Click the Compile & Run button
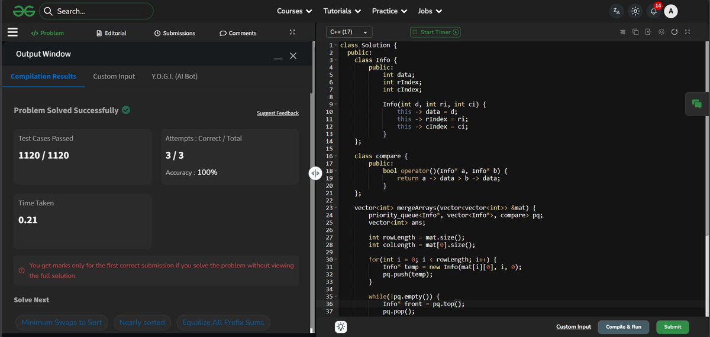 (624, 326)
